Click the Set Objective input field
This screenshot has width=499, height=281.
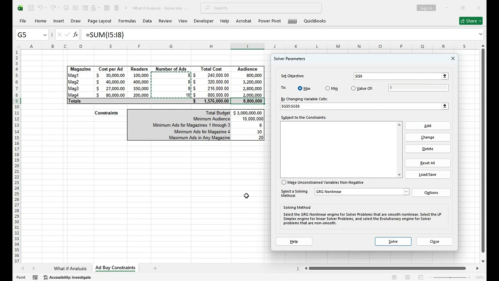click(398, 76)
